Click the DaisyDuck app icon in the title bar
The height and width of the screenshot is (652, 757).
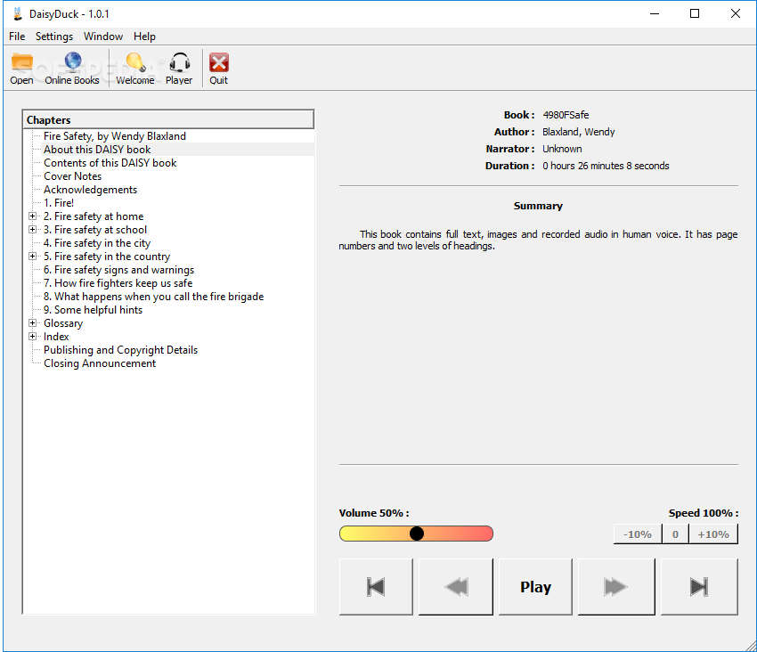[x=18, y=13]
